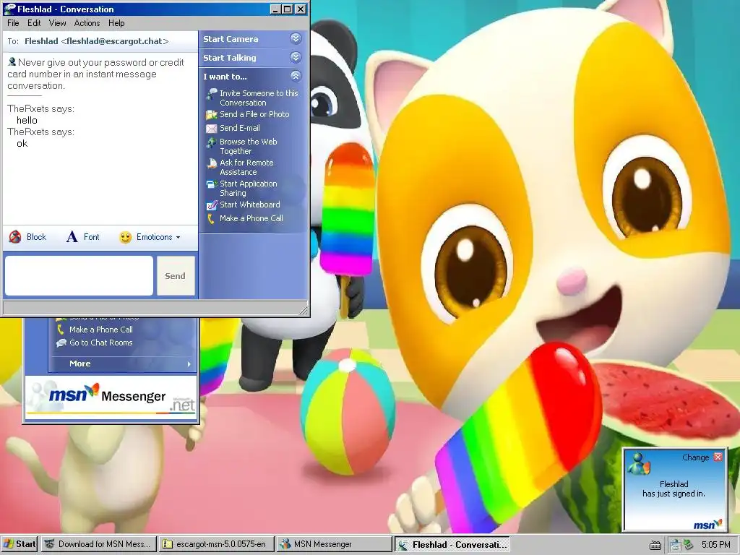
Task: Click the phone icon in MSN Messenger main window
Action: pos(61,330)
